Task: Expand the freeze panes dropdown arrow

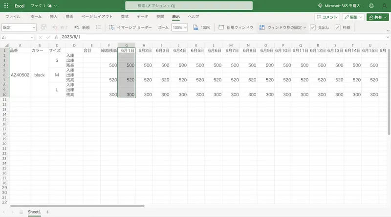Action: [304, 27]
